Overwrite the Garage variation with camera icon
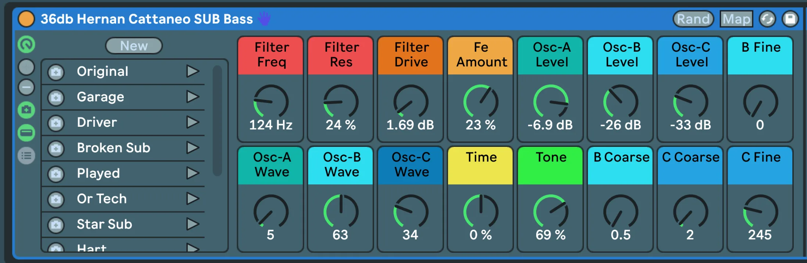This screenshot has height=263, width=807. pos(56,98)
